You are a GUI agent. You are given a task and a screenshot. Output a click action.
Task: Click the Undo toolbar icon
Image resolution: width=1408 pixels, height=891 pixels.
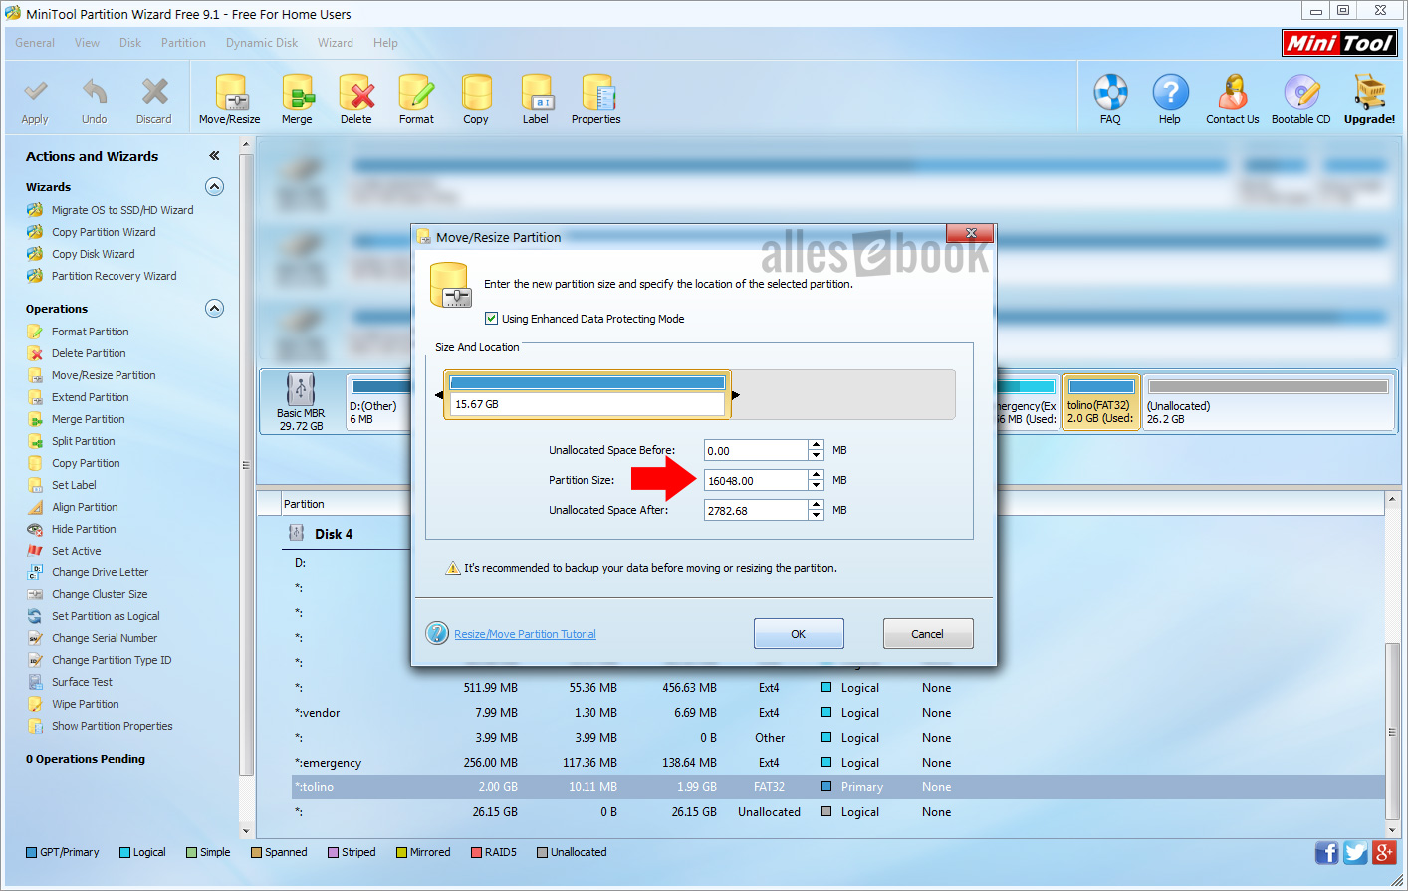94,100
